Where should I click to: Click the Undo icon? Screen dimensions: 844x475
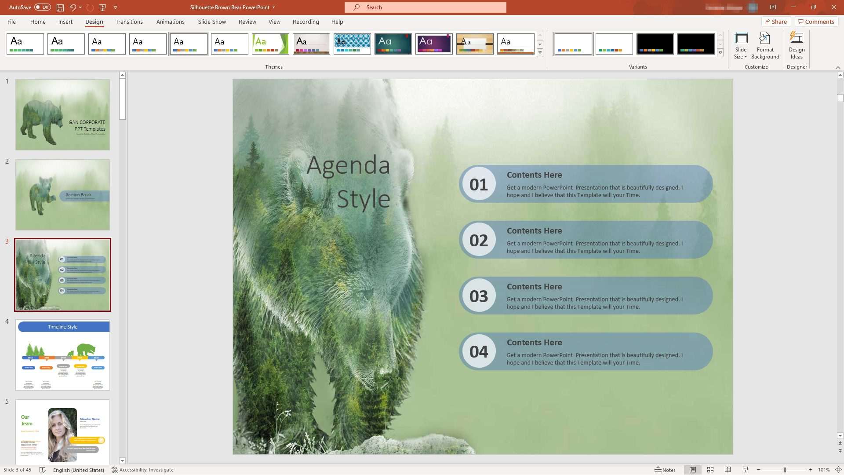pyautogui.click(x=73, y=7)
